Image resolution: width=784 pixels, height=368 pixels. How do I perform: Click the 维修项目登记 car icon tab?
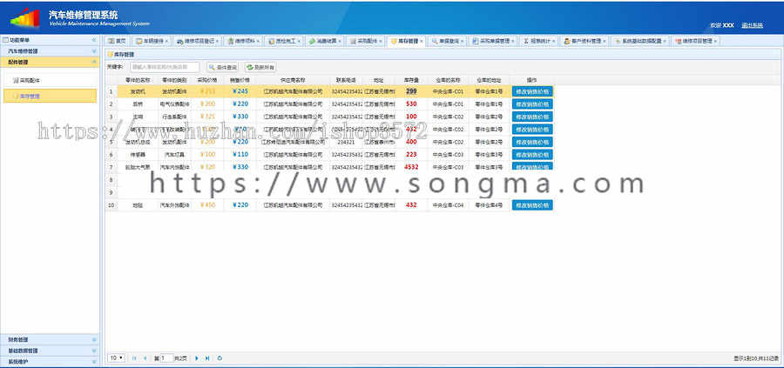[x=179, y=41]
